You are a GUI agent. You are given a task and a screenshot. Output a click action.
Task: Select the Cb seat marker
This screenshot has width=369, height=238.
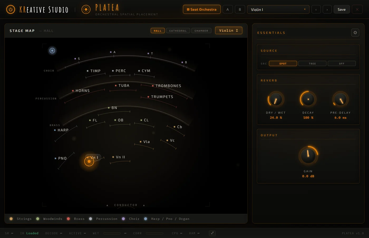point(174,127)
